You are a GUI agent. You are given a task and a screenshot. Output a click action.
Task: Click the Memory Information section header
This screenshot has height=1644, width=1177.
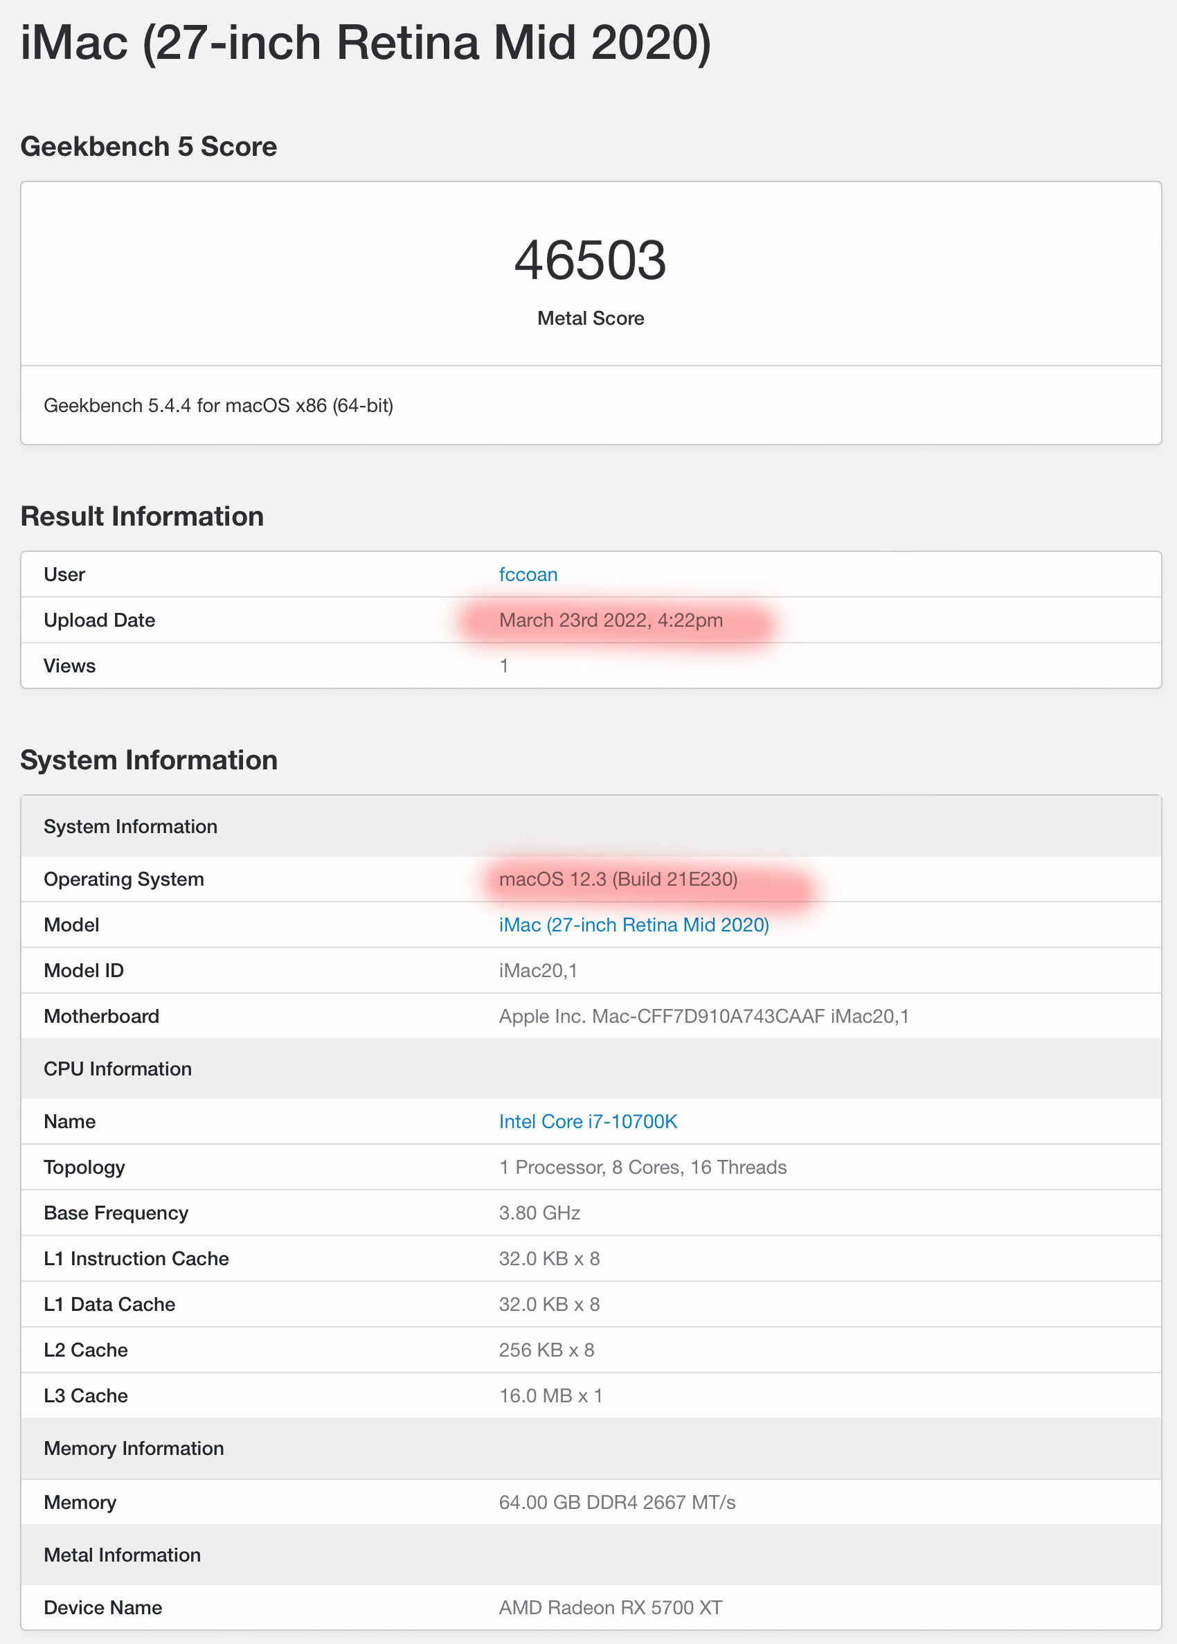coord(134,1448)
